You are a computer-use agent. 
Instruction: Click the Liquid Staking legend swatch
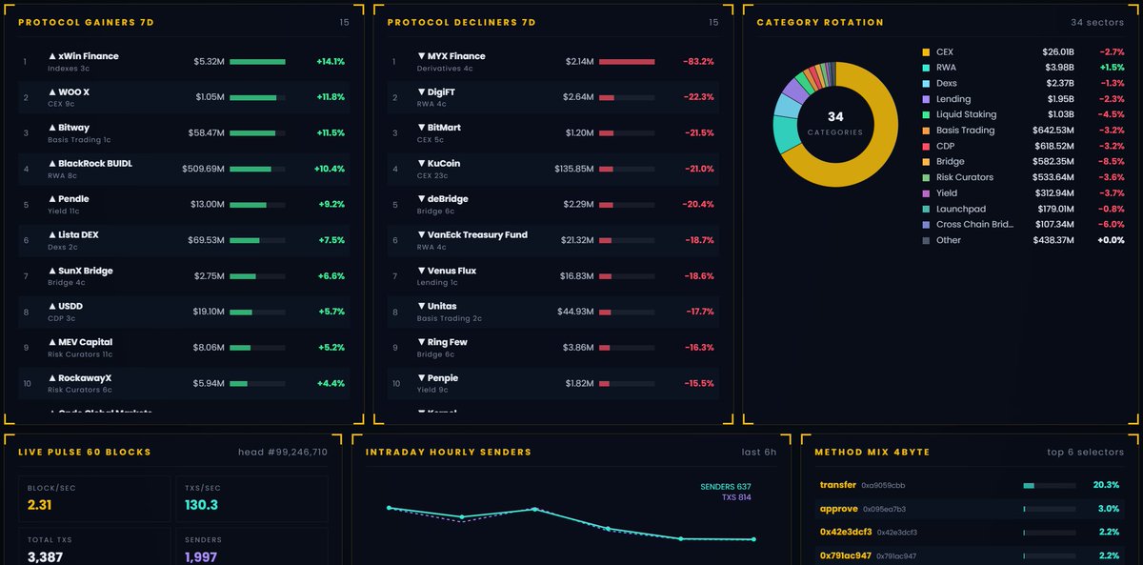pyautogui.click(x=925, y=114)
